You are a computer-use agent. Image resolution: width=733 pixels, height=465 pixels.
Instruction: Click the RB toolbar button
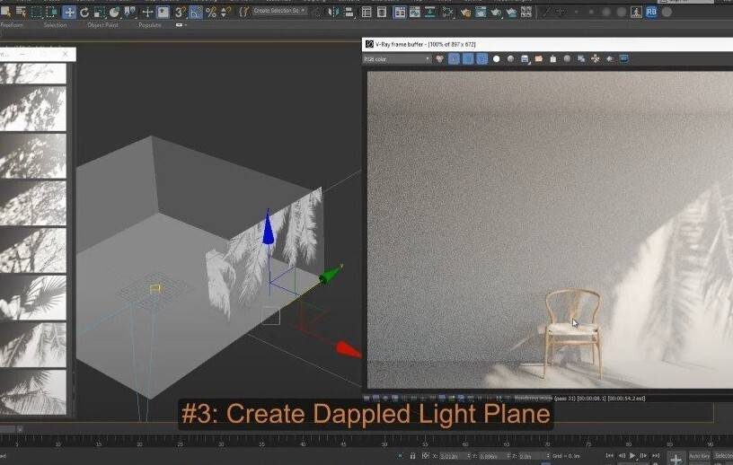651,13
